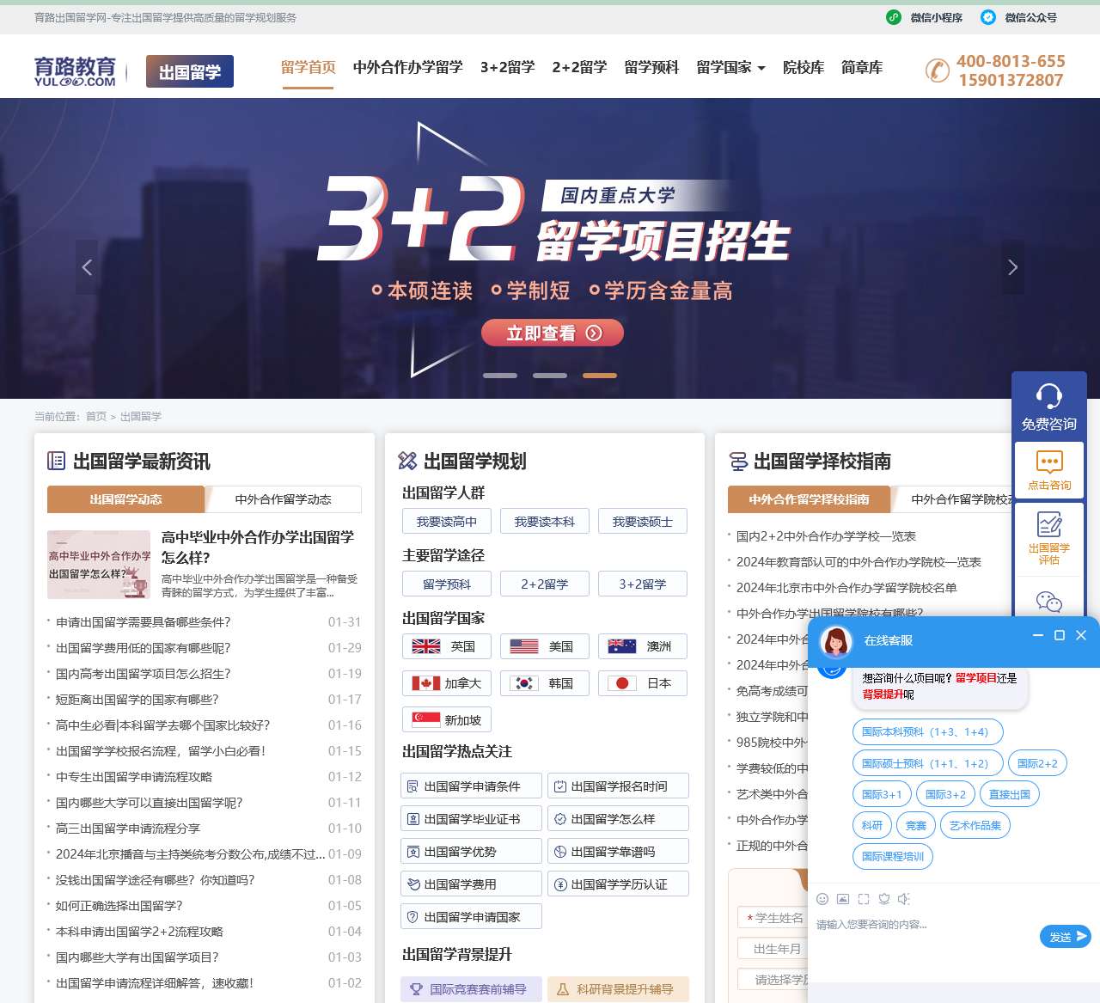Select 英国 as study destination
The image size is (1100, 1003).
pos(446,646)
